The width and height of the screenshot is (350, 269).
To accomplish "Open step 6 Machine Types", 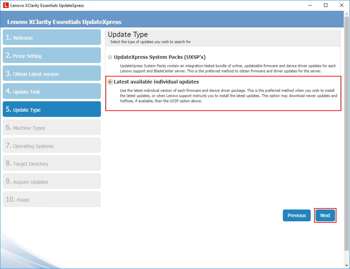I will [x=52, y=127].
